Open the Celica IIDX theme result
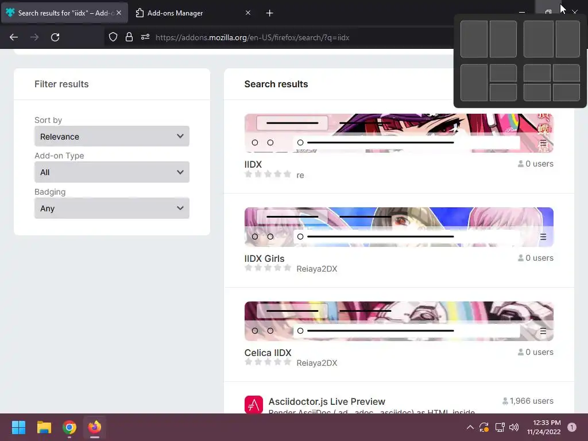 coord(268,353)
